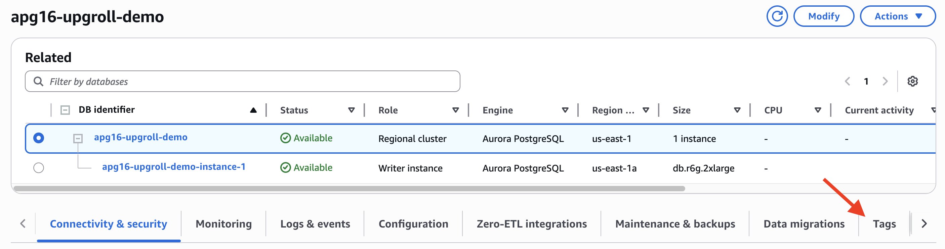
Task: Click the horizontal table scrollbar
Action: (348, 189)
